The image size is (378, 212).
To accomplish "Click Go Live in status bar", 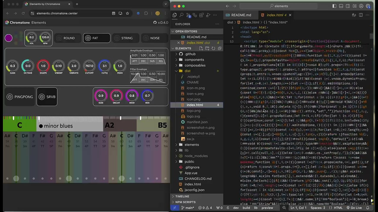I will click(353, 208).
